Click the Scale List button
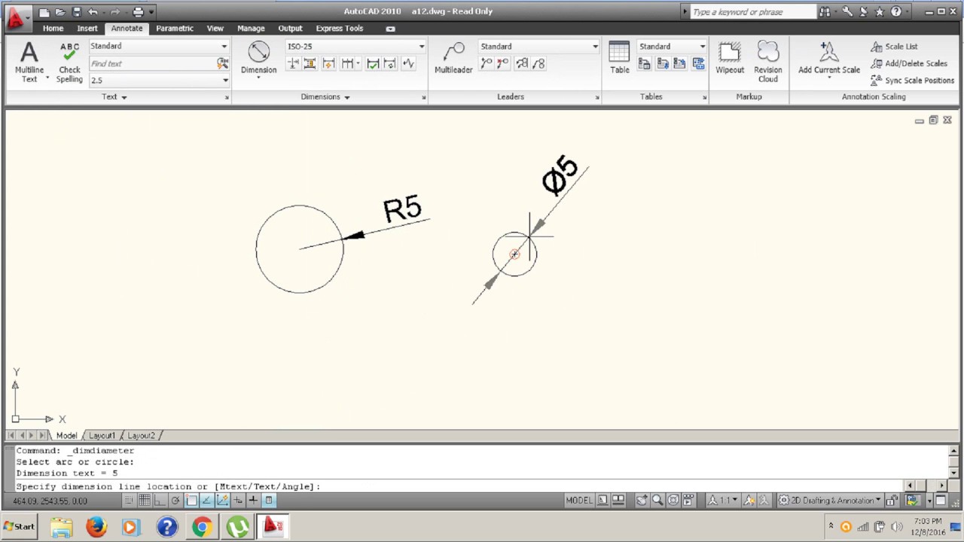The height and width of the screenshot is (542, 964). [894, 47]
